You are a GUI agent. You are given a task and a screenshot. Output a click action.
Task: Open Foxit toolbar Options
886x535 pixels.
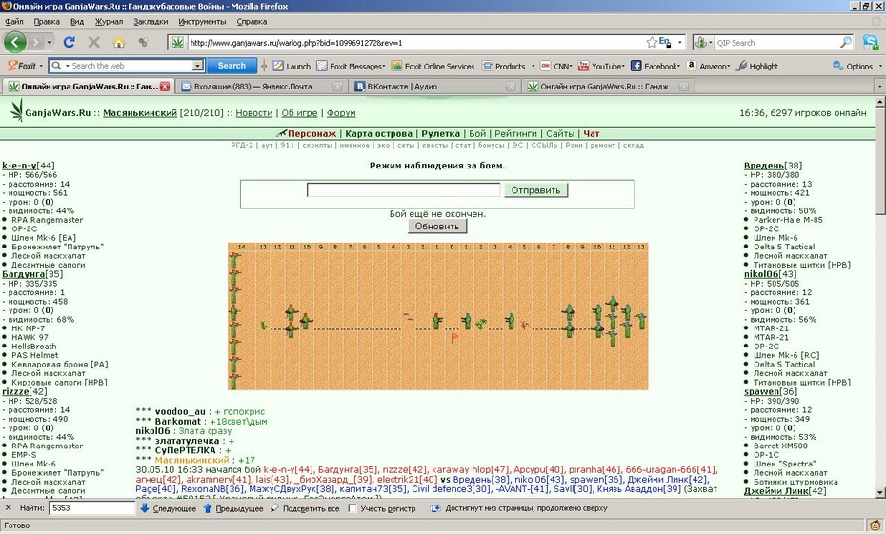pyautogui.click(x=854, y=66)
